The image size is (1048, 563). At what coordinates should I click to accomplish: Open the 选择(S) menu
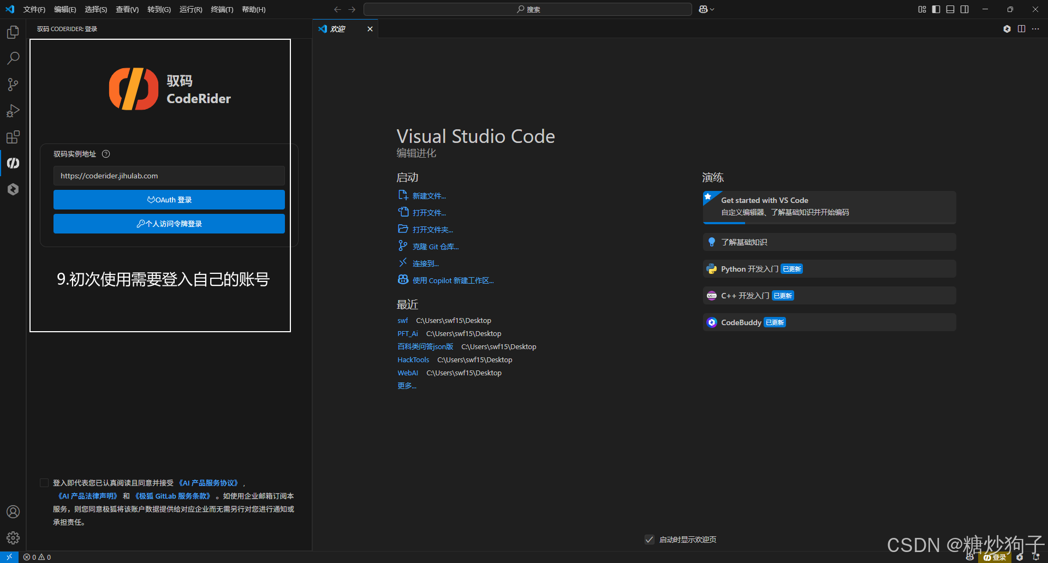96,9
